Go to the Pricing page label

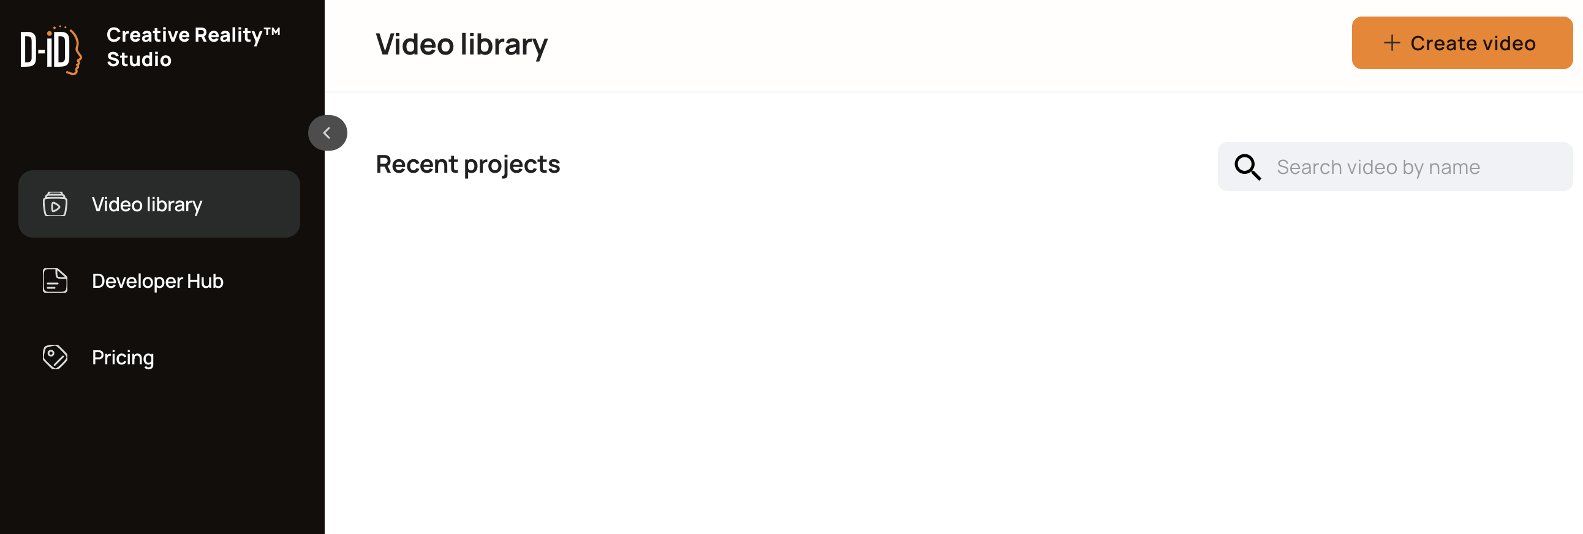[123, 357]
